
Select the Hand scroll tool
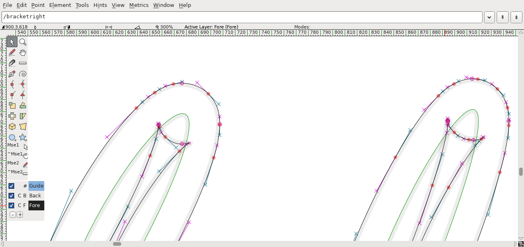point(23,52)
